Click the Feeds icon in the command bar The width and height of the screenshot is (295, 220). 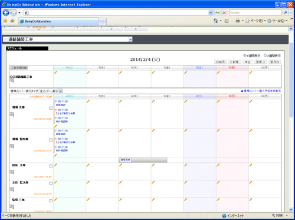[227, 21]
